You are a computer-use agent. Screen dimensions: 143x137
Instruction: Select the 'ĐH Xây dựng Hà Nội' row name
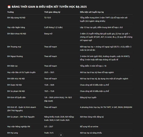(16, 18)
